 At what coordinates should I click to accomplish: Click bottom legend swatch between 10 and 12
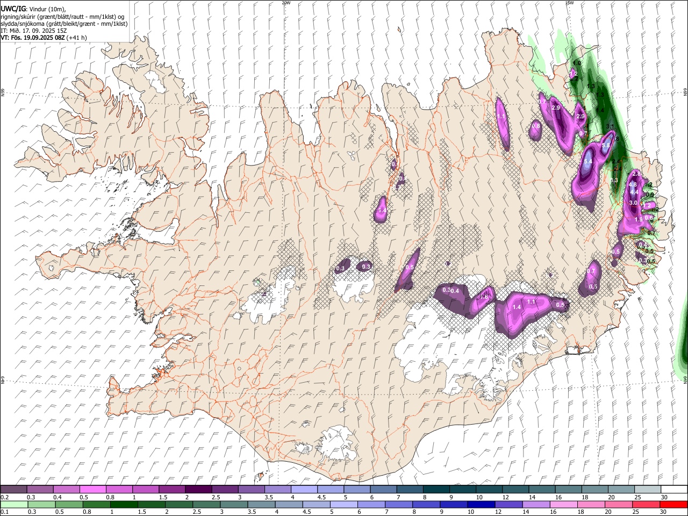click(x=481, y=504)
